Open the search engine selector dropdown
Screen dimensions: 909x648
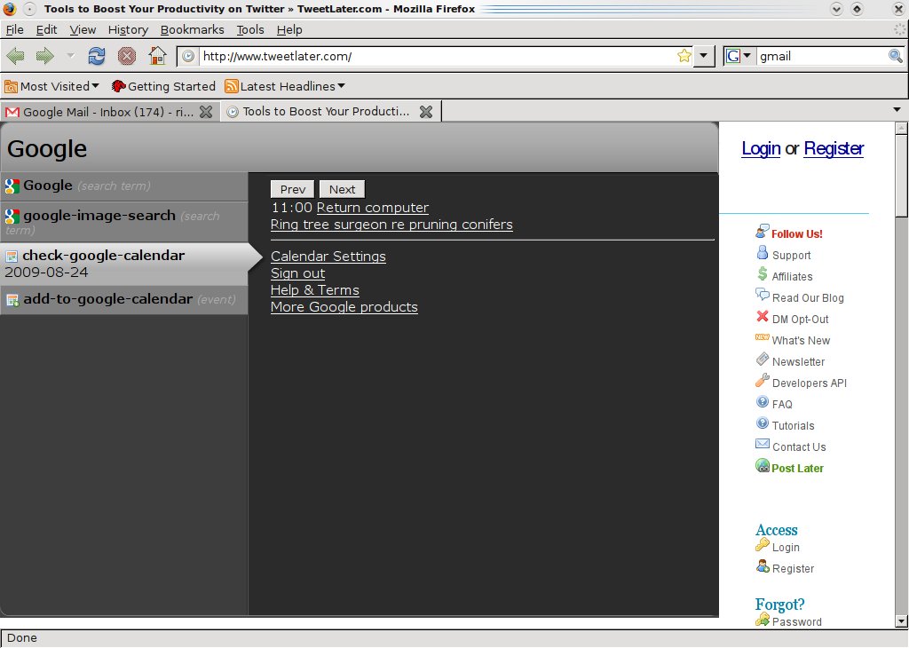pos(739,56)
